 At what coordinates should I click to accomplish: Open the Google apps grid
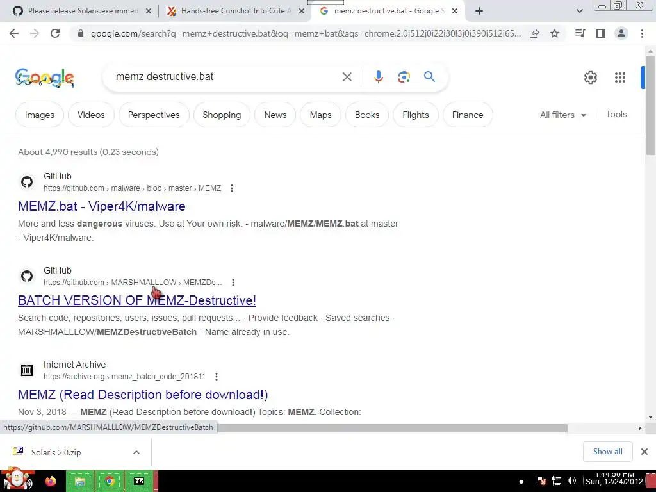[x=620, y=78]
